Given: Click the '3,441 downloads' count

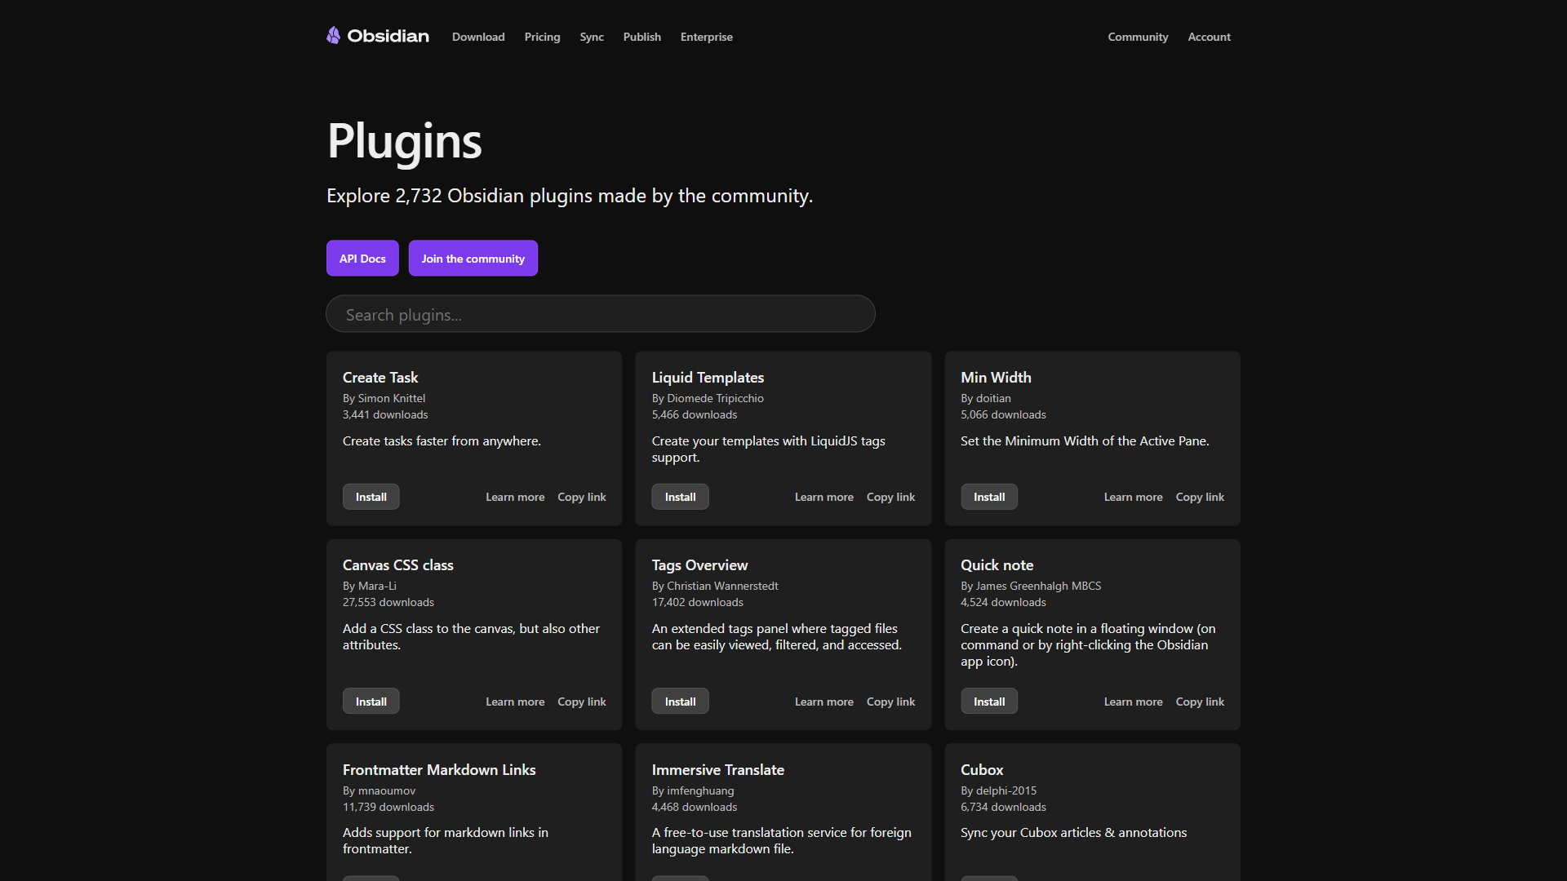Looking at the screenshot, I should pyautogui.click(x=385, y=414).
